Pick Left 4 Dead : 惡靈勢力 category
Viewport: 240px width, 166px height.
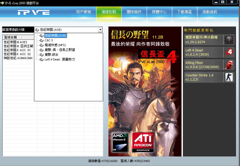[x=60, y=59]
